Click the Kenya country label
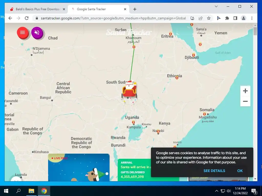The height and width of the screenshot is (196, 262). click(165, 123)
